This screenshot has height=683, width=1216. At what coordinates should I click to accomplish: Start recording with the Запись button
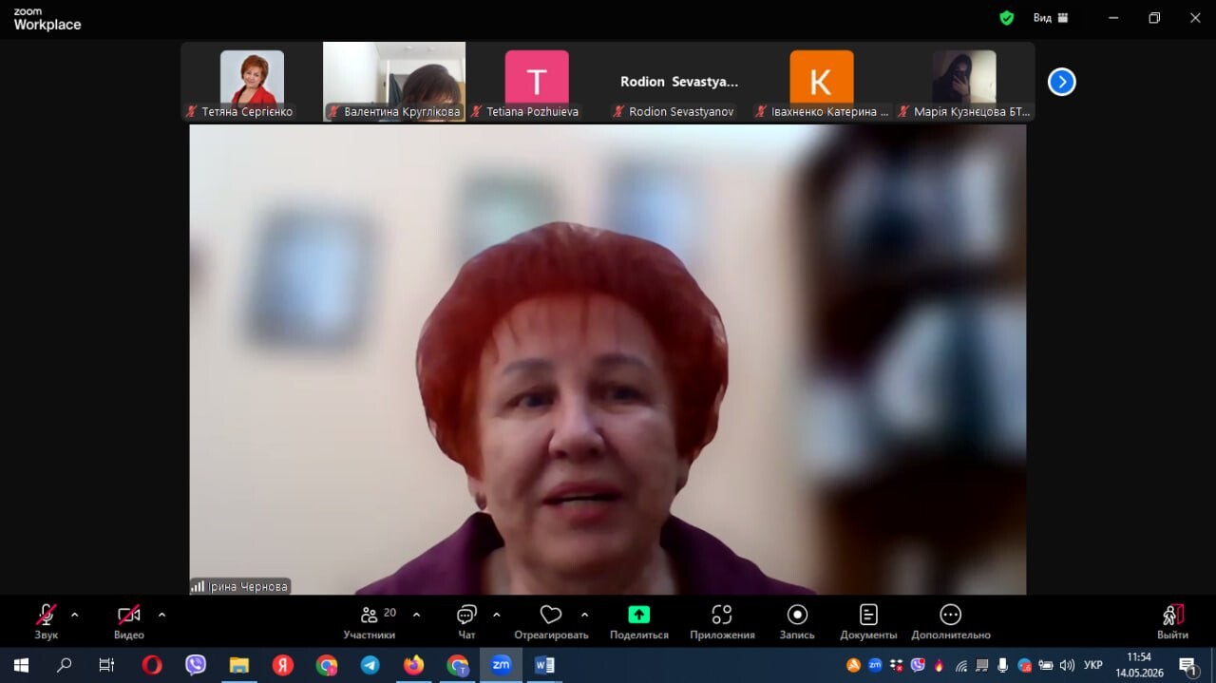(798, 621)
